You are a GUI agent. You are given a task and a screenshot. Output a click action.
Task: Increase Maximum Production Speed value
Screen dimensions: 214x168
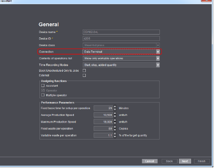(115, 120)
